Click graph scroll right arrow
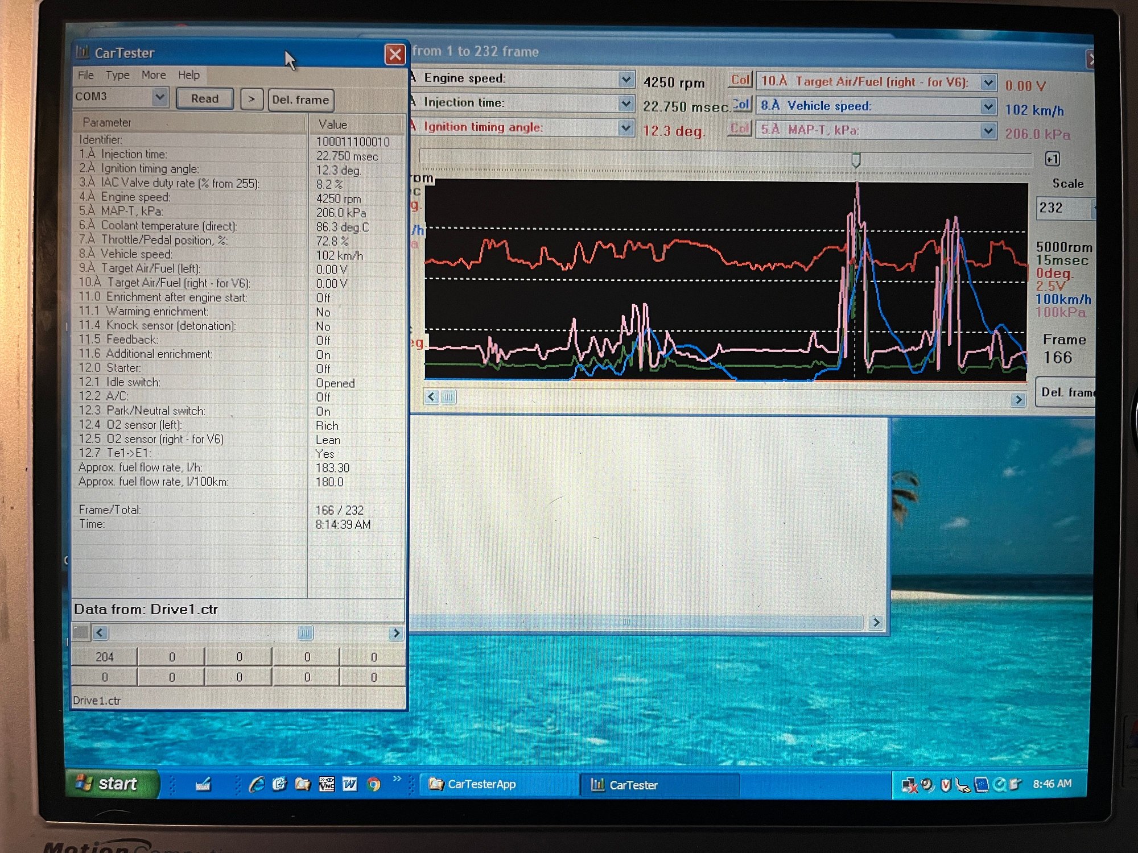Viewport: 1138px width, 853px height. tap(1018, 400)
